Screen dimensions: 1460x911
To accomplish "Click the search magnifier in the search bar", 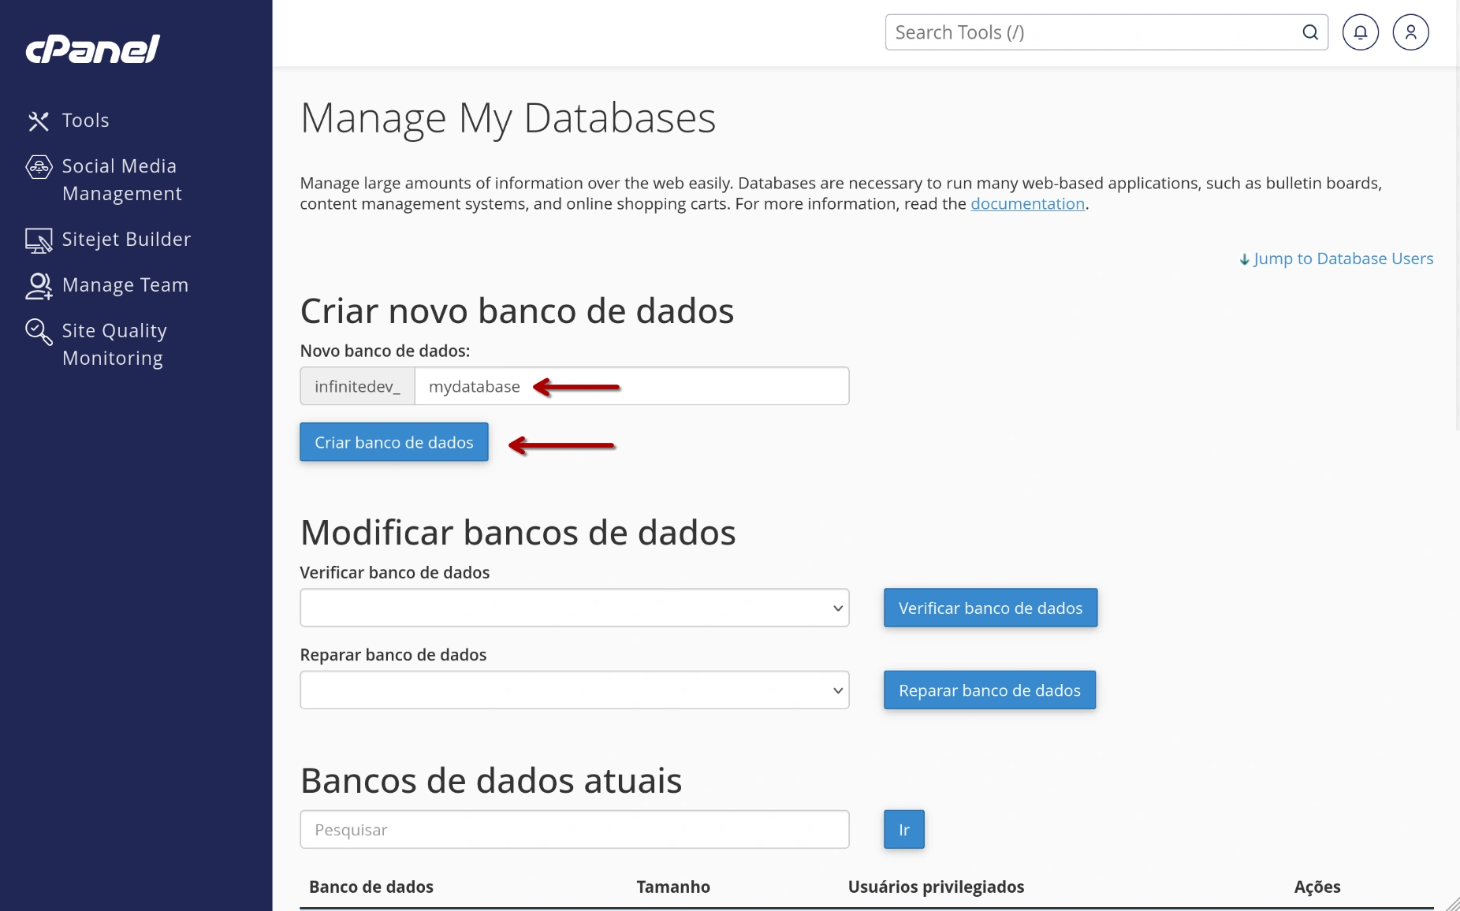I will tap(1309, 32).
